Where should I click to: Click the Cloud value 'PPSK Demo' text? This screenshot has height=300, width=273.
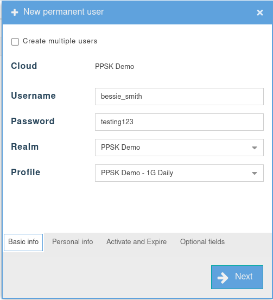coord(115,67)
